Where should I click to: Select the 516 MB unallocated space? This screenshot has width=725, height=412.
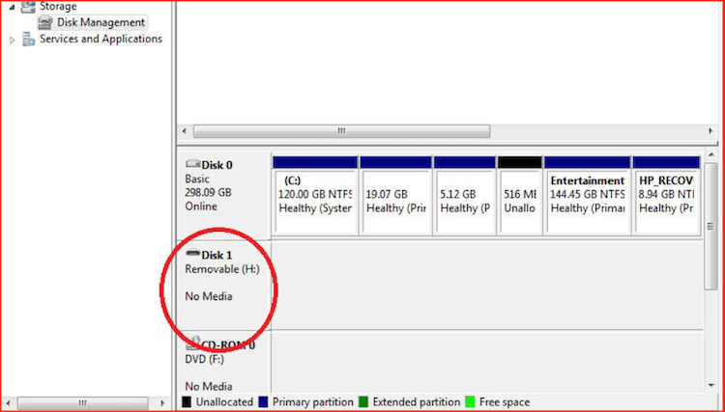[520, 196]
